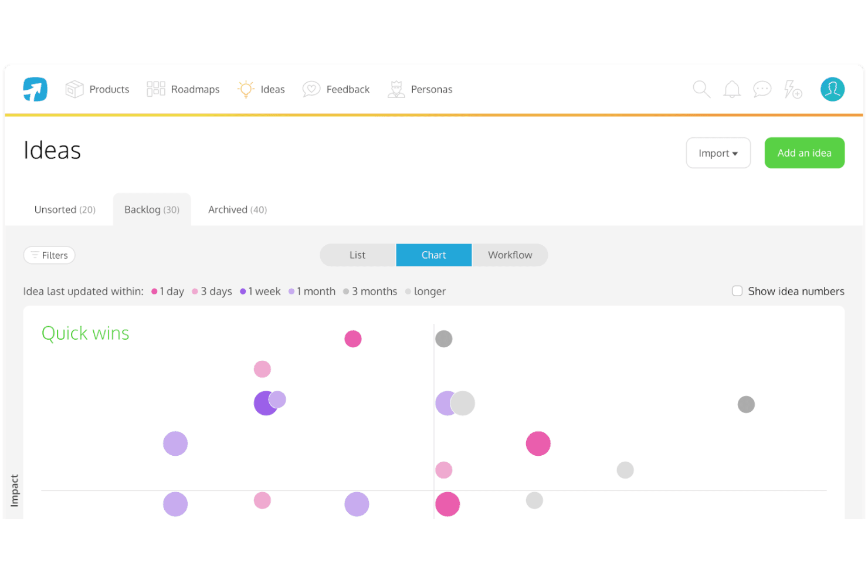Open the chat messages bubble icon
The width and height of the screenshot is (868, 579).
[762, 89]
